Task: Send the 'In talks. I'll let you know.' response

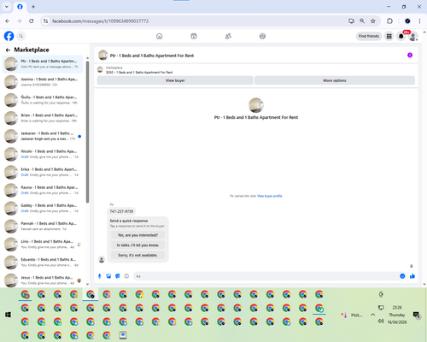Action: point(137,245)
